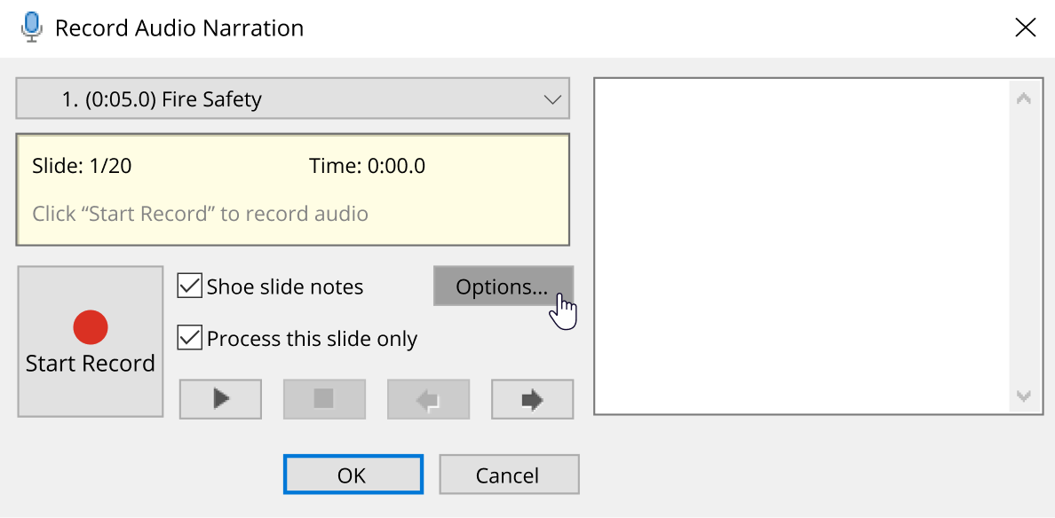Screen dimensions: 1055x518
Task: Click the "Time: 0:00.0" readout
Action: pyautogui.click(x=367, y=166)
